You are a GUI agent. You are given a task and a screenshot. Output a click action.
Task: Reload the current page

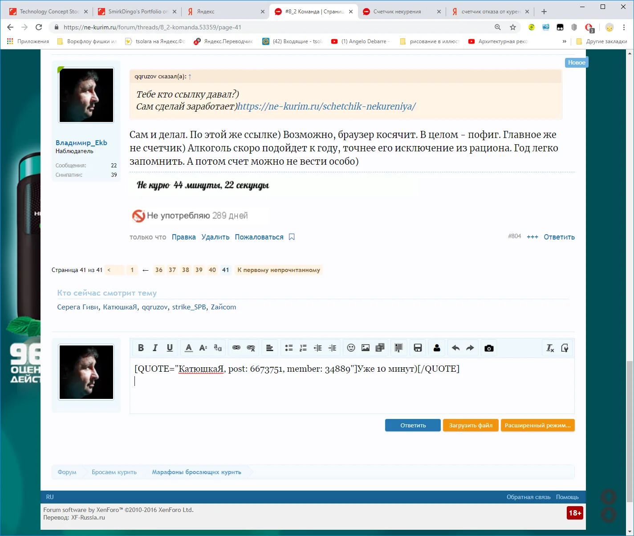[39, 27]
